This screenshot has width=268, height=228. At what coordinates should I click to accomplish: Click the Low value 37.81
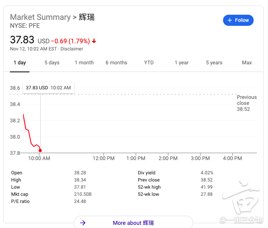(80, 187)
